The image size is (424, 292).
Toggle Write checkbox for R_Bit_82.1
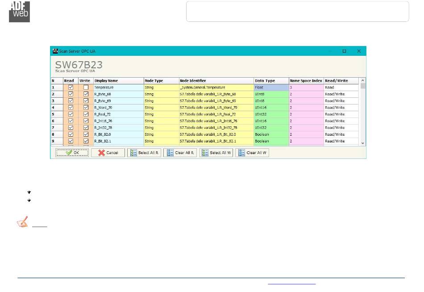point(86,141)
